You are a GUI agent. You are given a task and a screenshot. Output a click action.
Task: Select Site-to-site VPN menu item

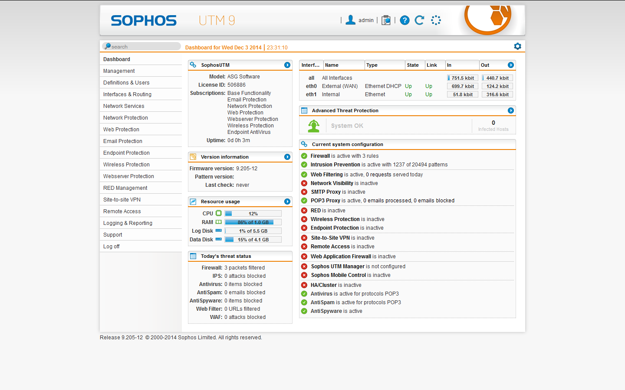pos(122,200)
